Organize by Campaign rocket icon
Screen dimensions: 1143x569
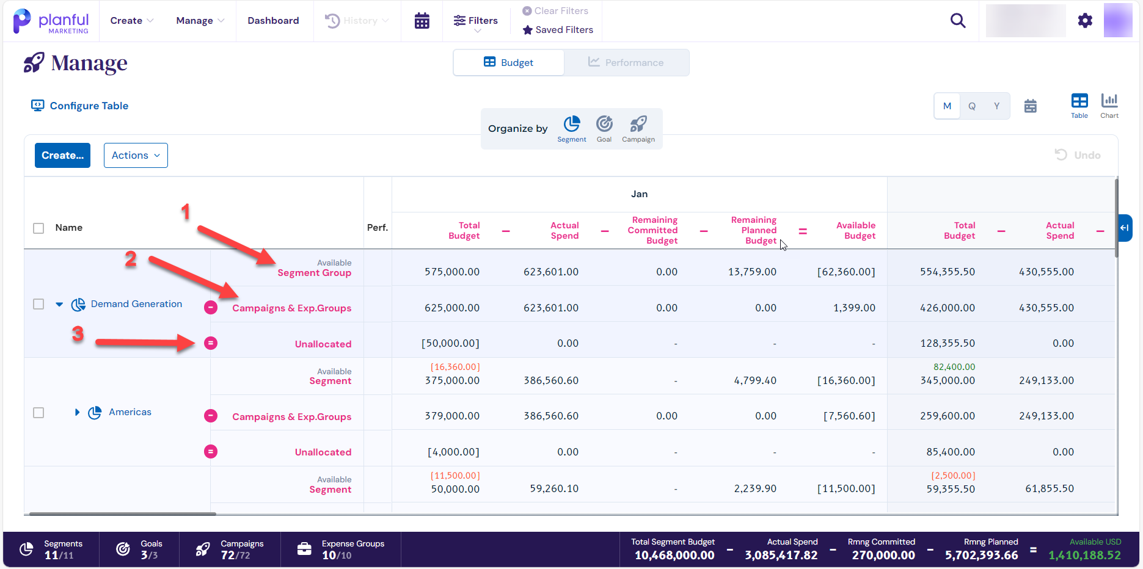(x=638, y=124)
